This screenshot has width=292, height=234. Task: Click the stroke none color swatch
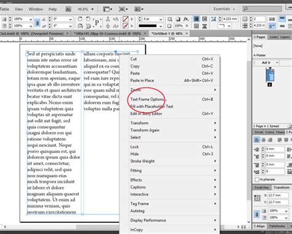click(126, 26)
